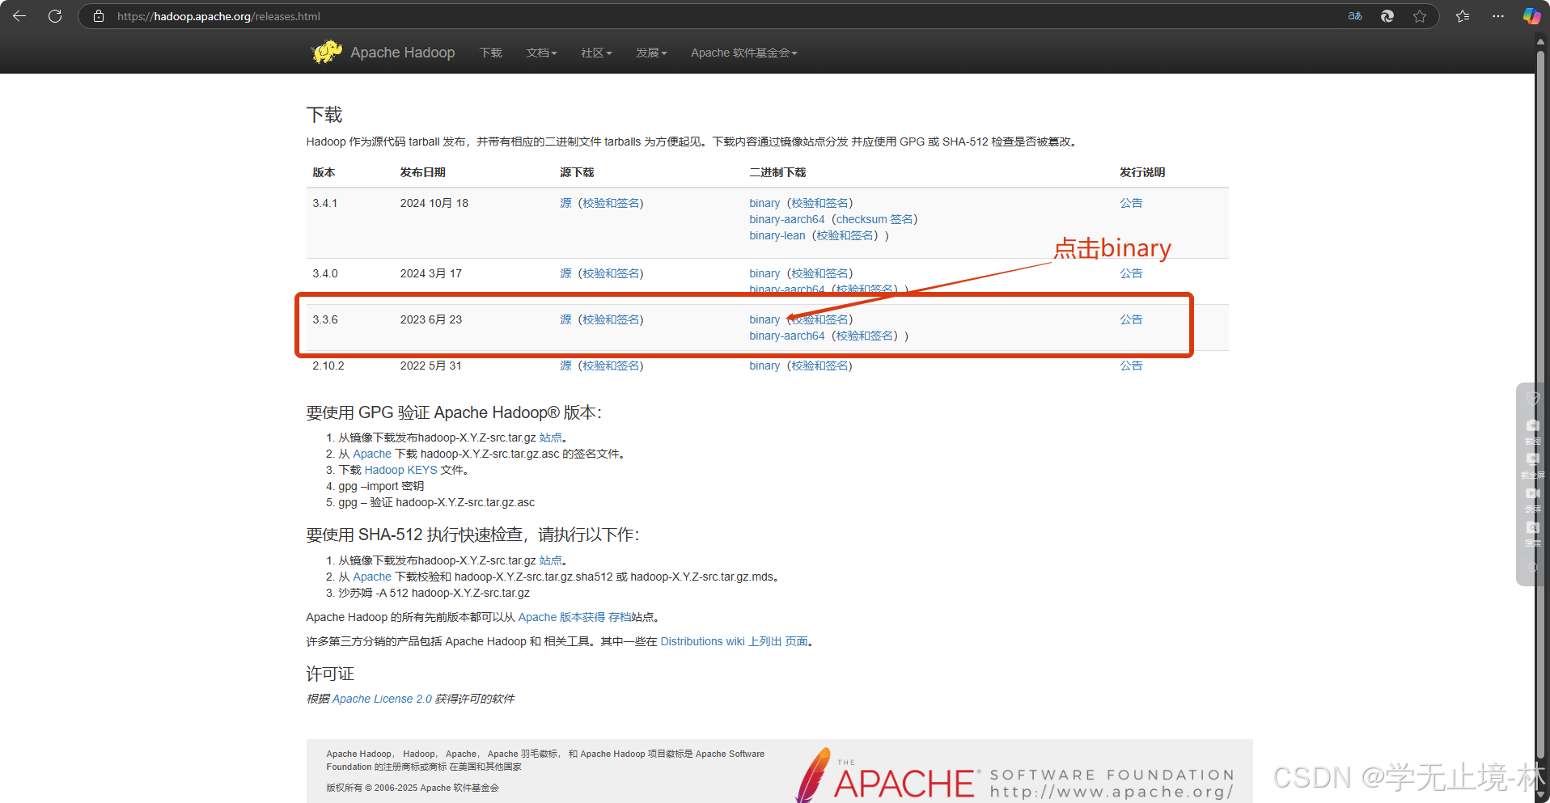
Task: Open source 源 link for 3.3.6
Action: pos(565,319)
